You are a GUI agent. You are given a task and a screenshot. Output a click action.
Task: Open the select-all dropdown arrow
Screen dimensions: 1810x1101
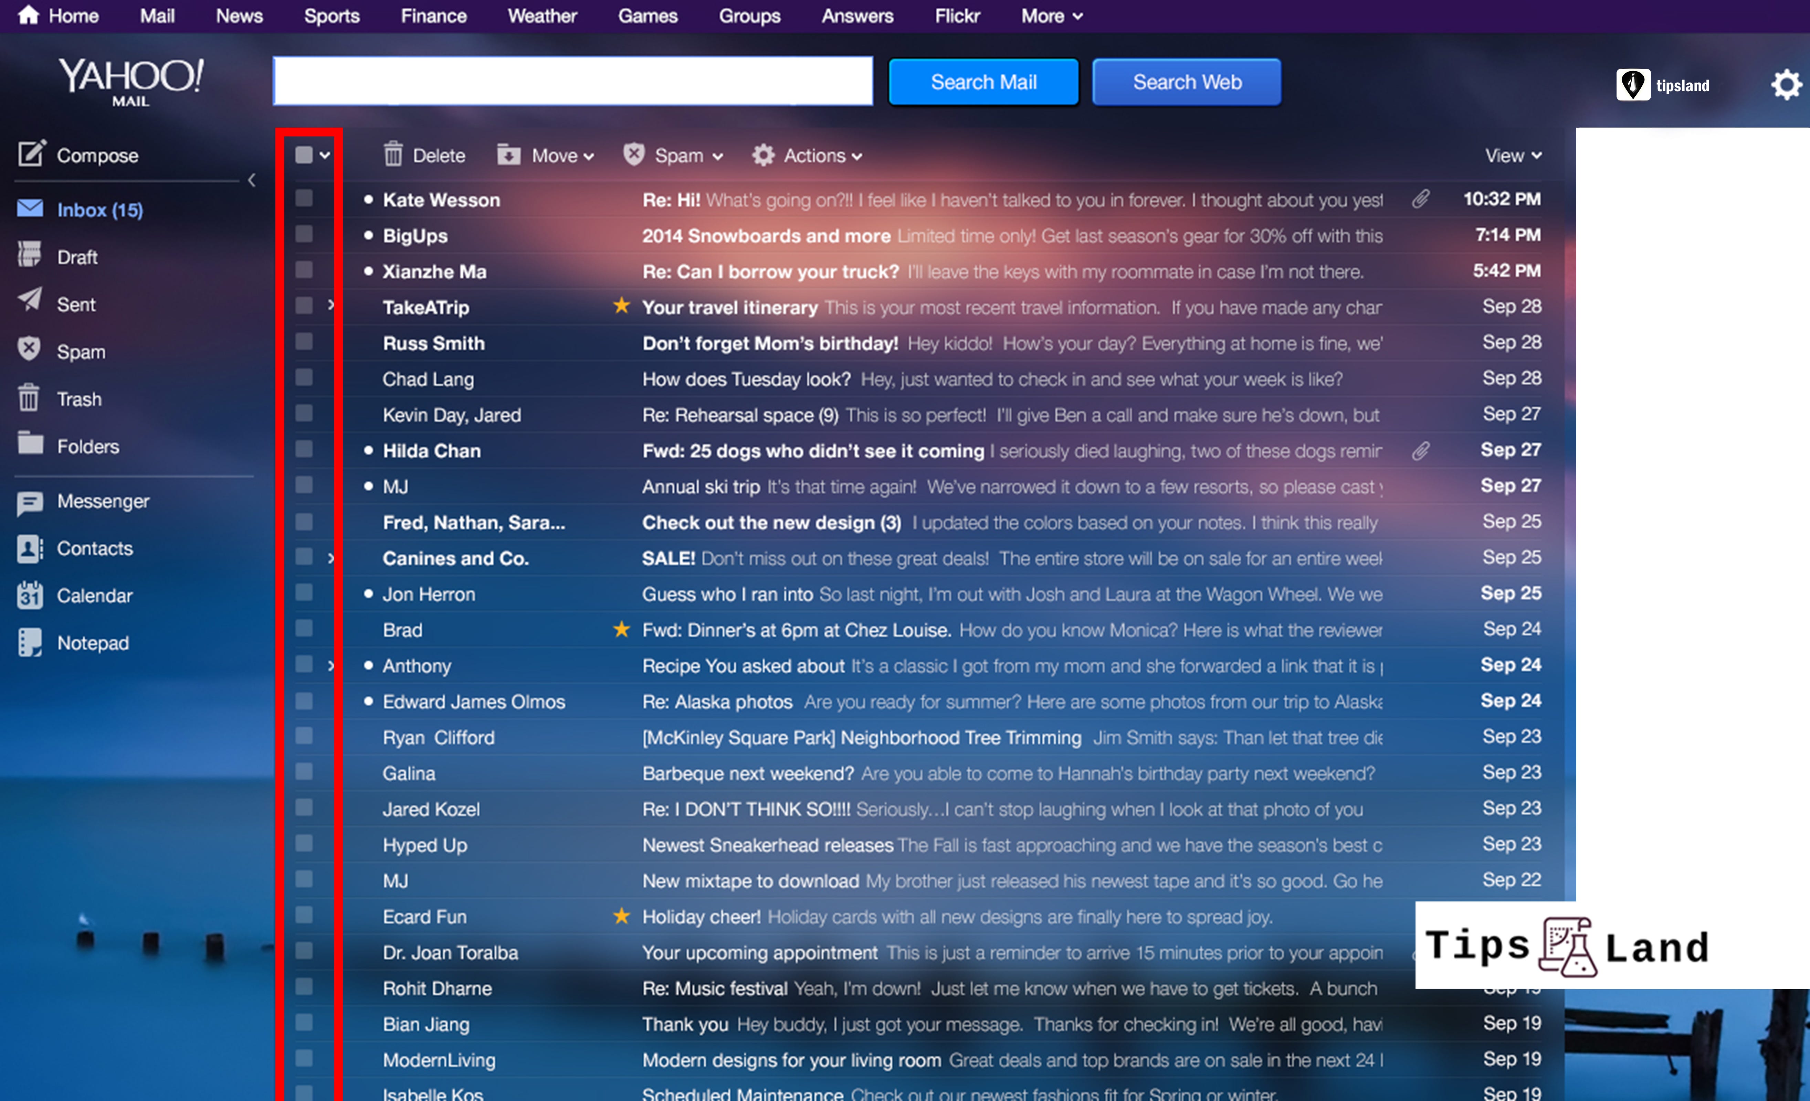325,156
